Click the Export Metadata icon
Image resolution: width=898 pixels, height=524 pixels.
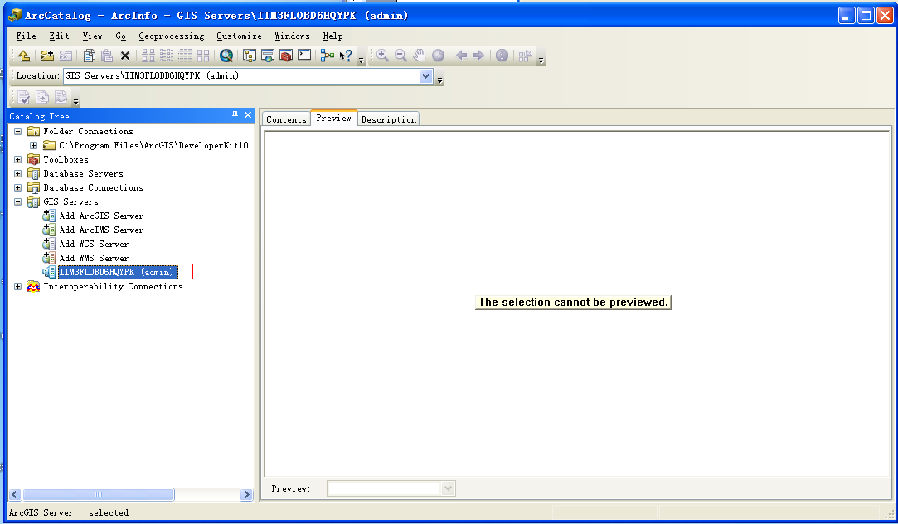click(42, 97)
